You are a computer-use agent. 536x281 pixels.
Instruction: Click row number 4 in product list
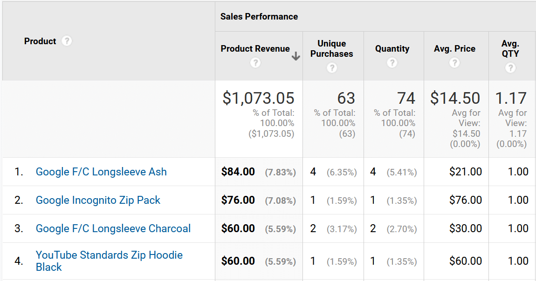[x=19, y=261]
